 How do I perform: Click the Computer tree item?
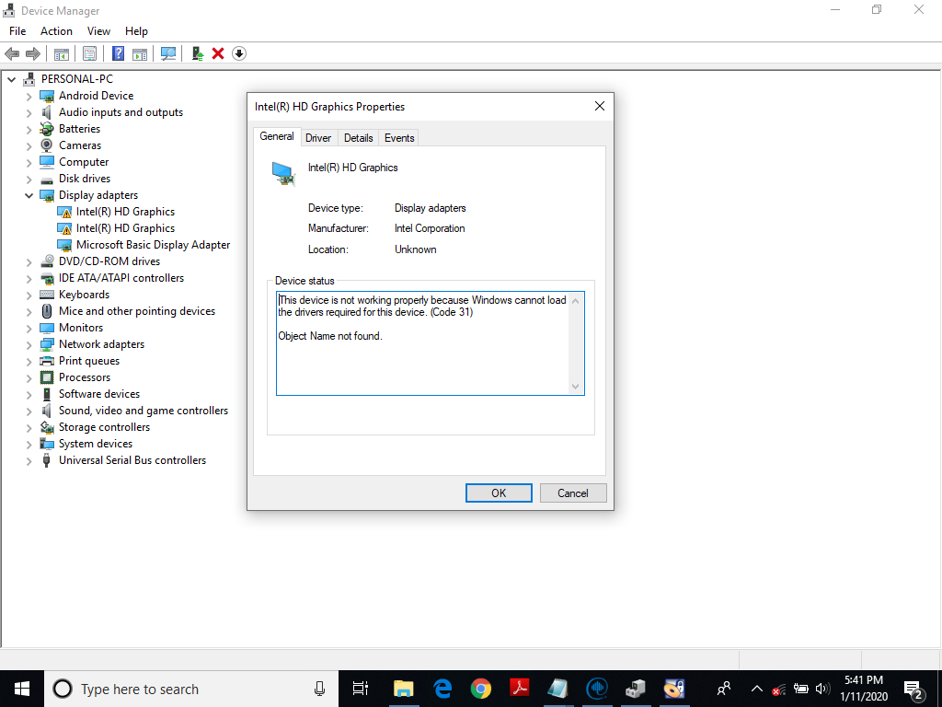tap(84, 162)
